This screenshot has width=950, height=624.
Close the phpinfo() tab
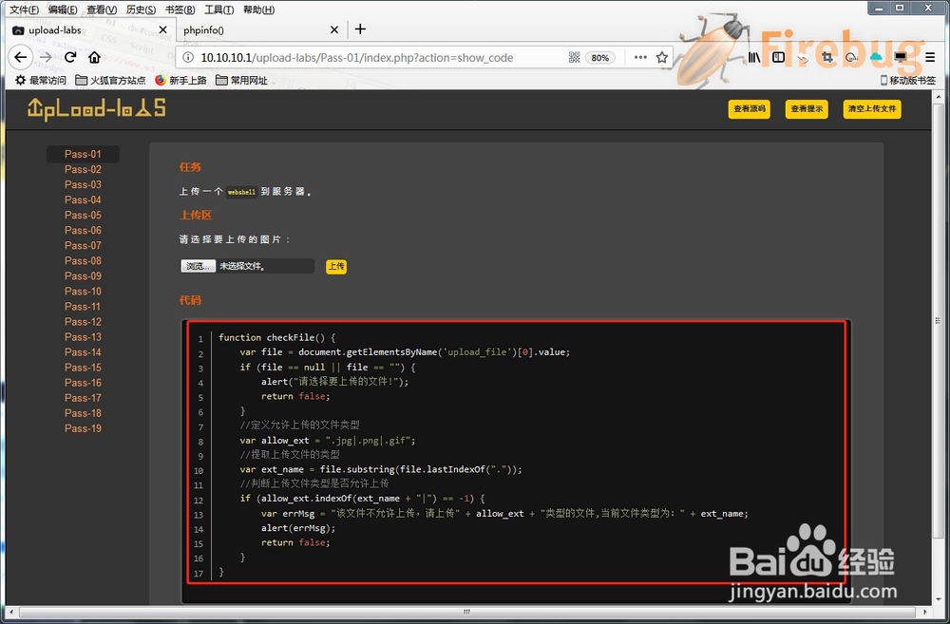pos(333,29)
